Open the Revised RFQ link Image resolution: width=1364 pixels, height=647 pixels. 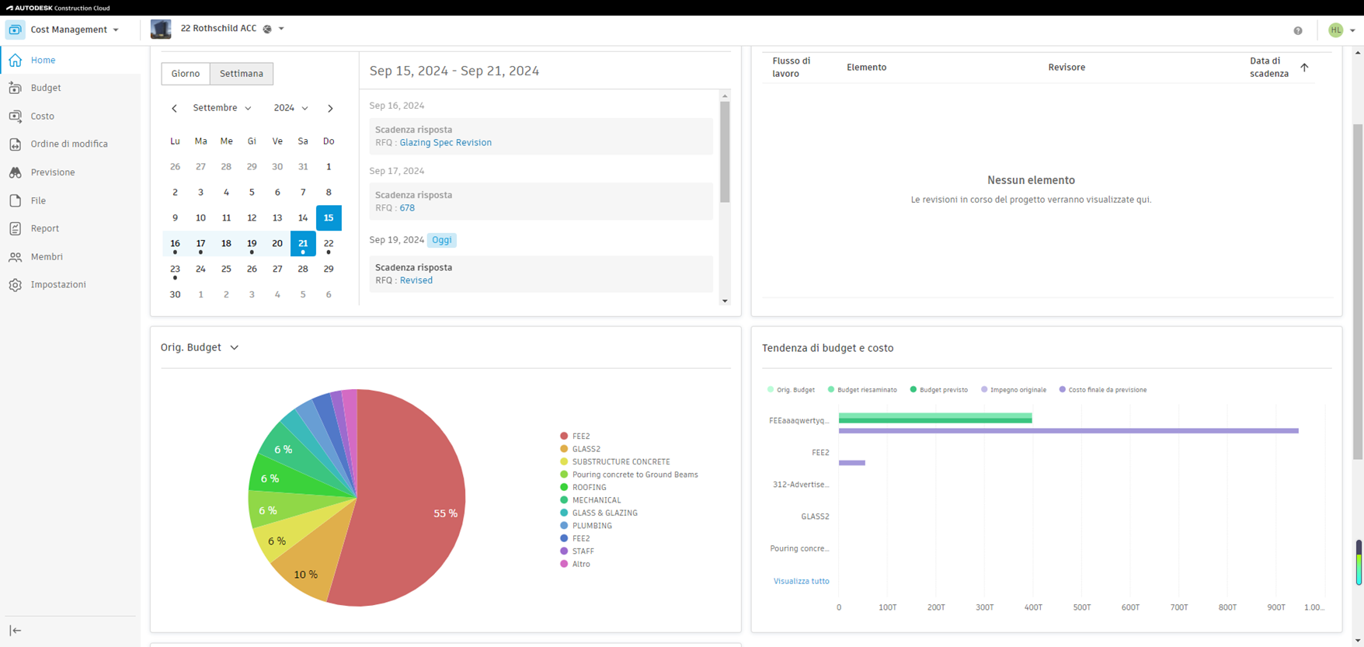416,280
